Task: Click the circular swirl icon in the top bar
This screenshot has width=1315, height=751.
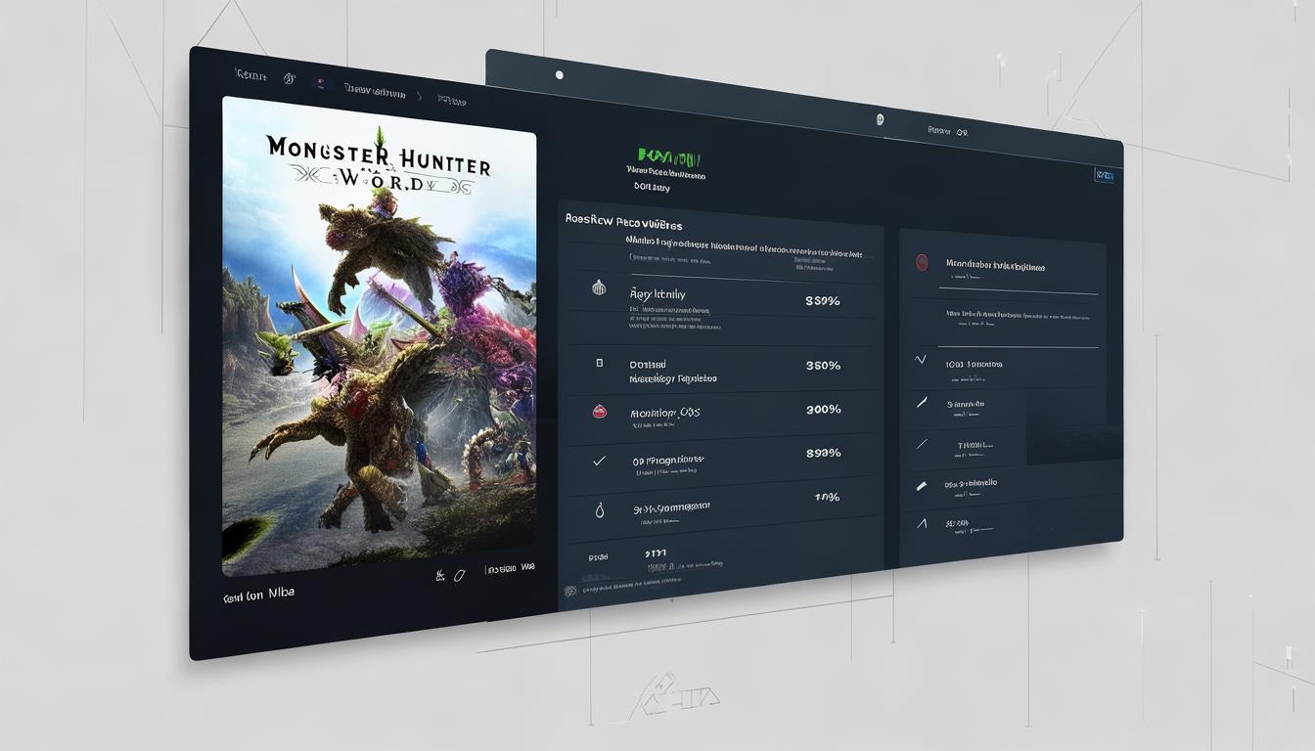Action: click(x=289, y=78)
